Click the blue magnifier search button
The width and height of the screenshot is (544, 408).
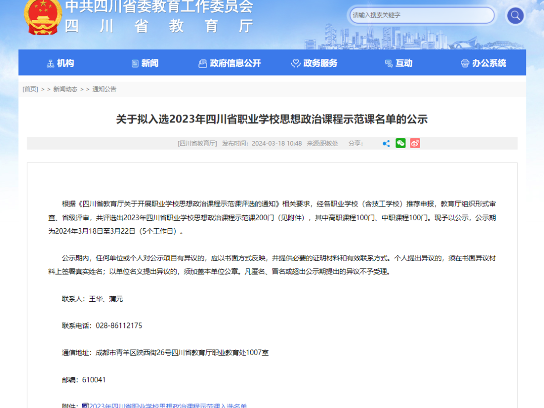[x=515, y=16]
